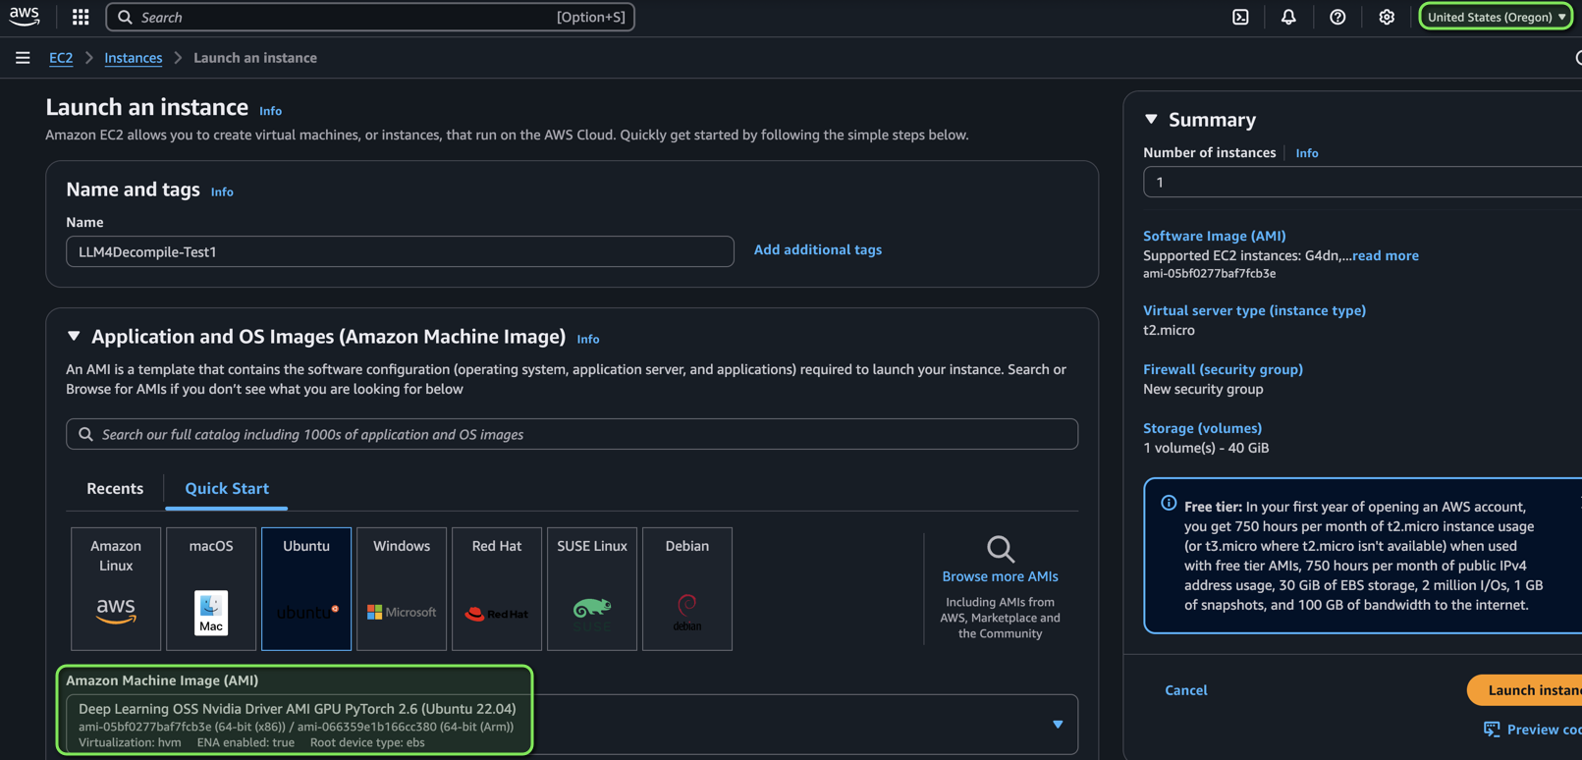
Task: Click Info next to Application and OS Images
Action: pos(588,339)
